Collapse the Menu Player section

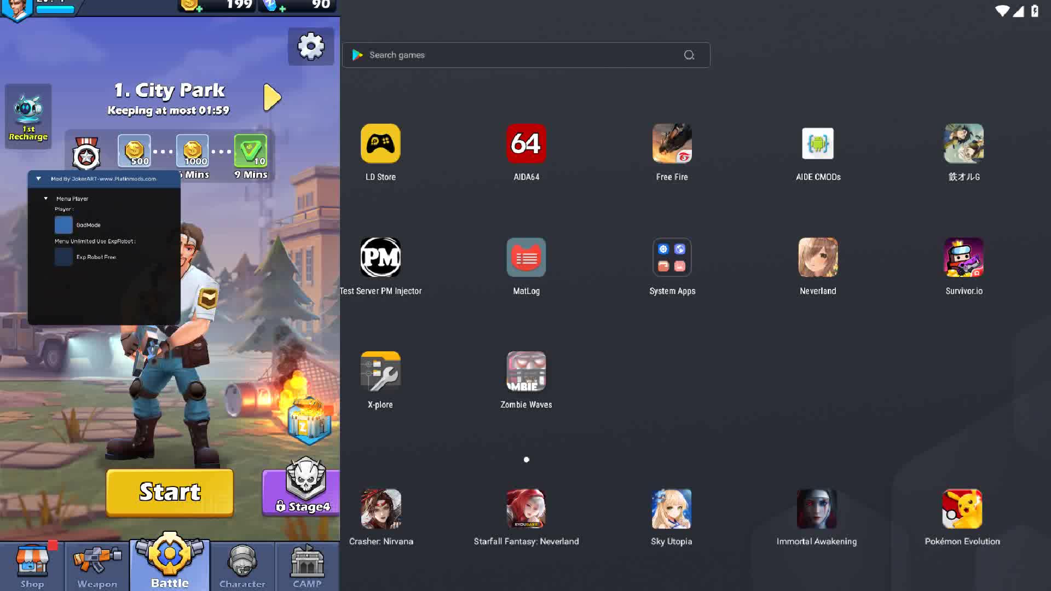[46, 199]
